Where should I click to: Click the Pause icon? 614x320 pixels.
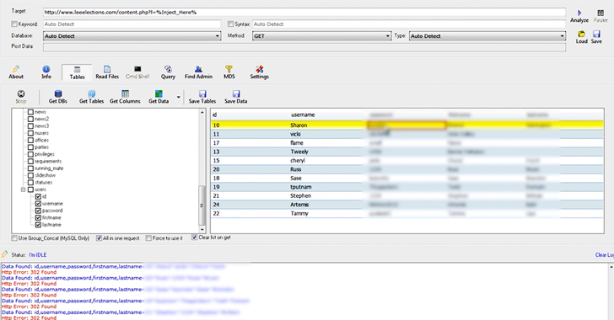601,13
